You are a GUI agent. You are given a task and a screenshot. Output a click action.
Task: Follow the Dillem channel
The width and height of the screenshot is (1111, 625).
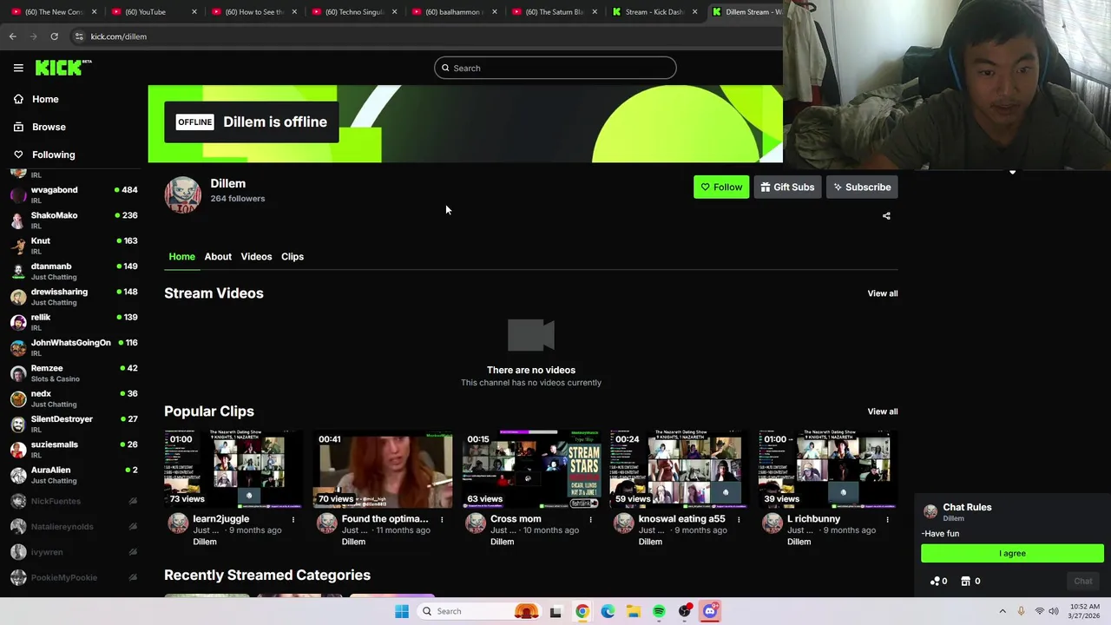click(x=721, y=187)
